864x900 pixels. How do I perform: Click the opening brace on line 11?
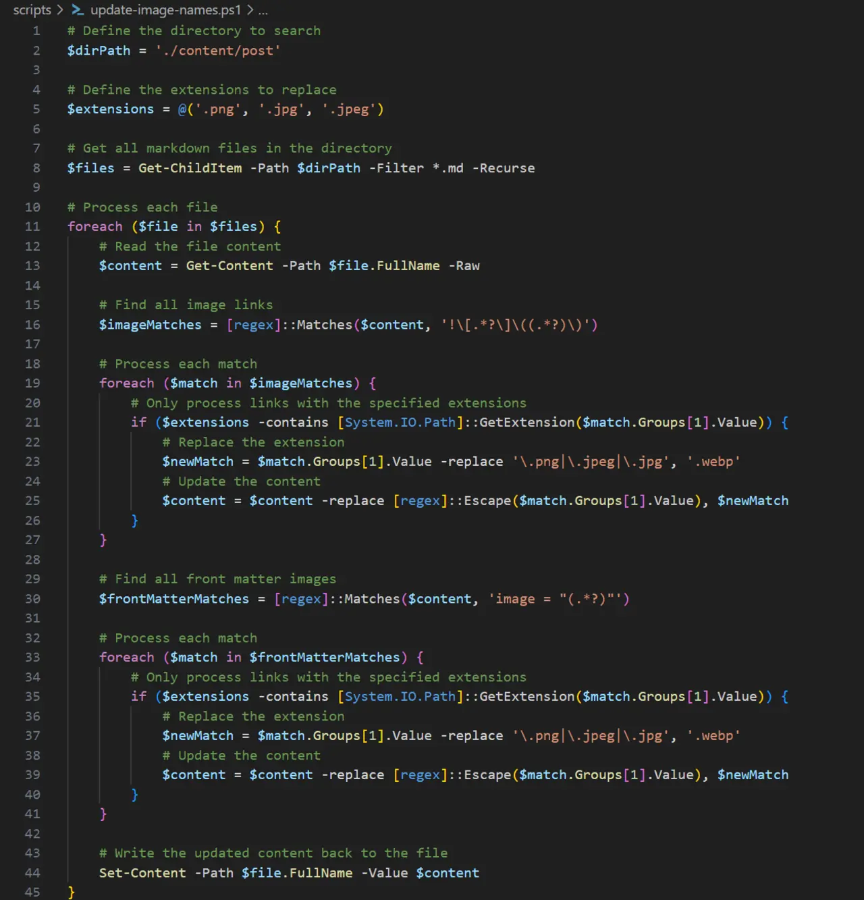point(277,227)
